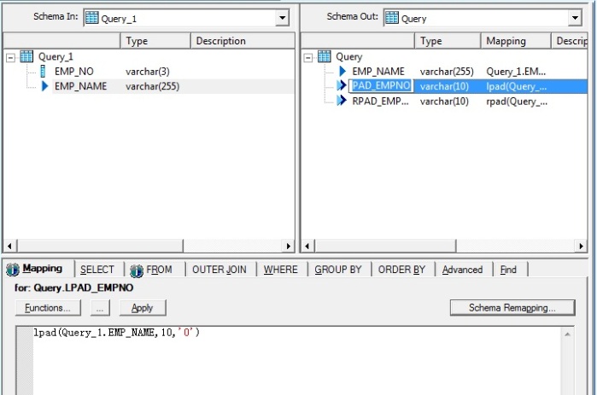Click the Schema In horizontal scrollbar thumb
Screen dimensions: 597x395
point(100,246)
